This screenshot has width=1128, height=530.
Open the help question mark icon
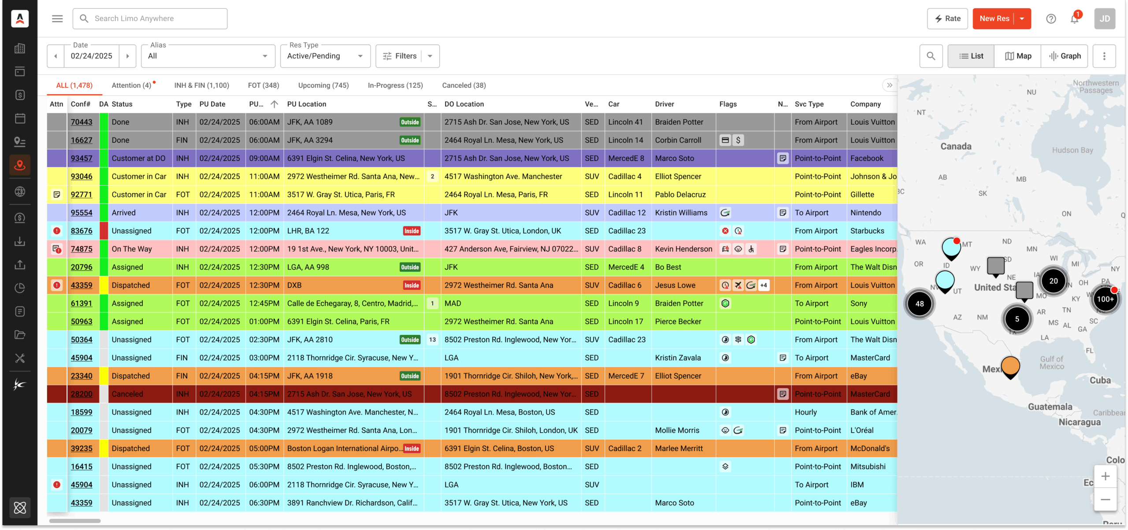[1051, 19]
